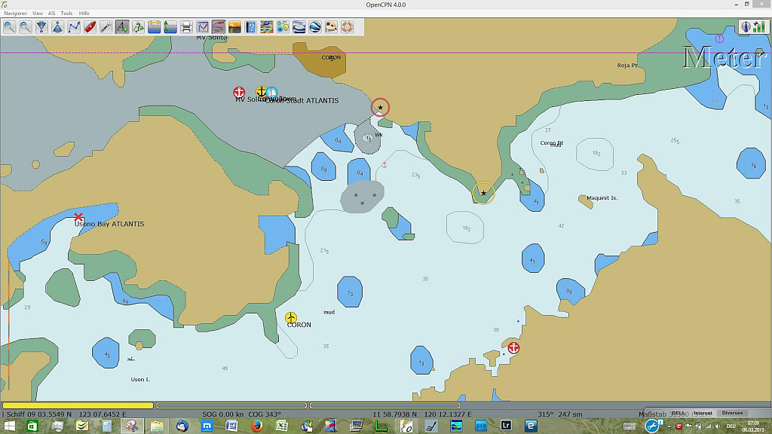772x434 pixels.
Task: Open the Route and Mark Manager wrench icon
Action: (106, 27)
